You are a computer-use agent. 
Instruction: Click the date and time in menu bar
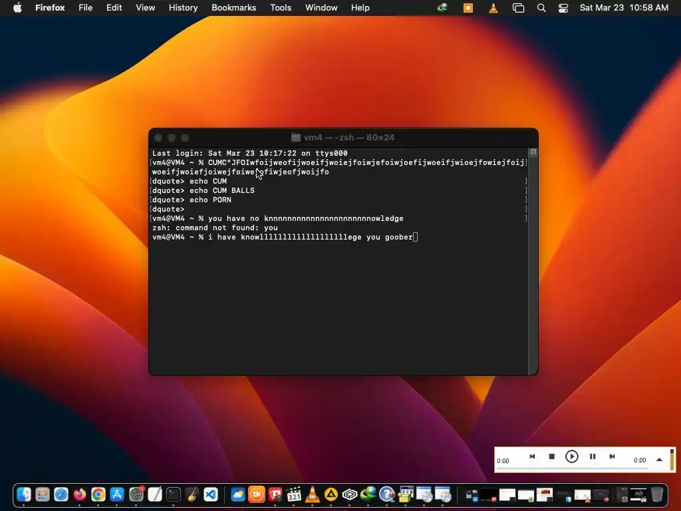click(624, 8)
